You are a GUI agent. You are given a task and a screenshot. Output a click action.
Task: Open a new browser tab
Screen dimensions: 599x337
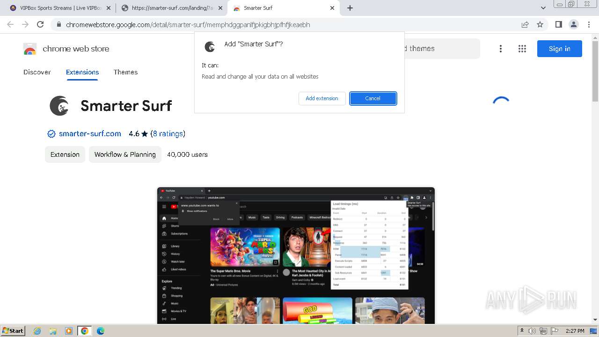click(x=350, y=8)
